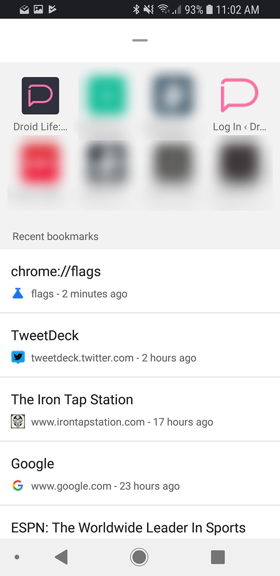Tap the Iron Tap Station favicon
The height and width of the screenshot is (576, 280).
pyautogui.click(x=18, y=422)
